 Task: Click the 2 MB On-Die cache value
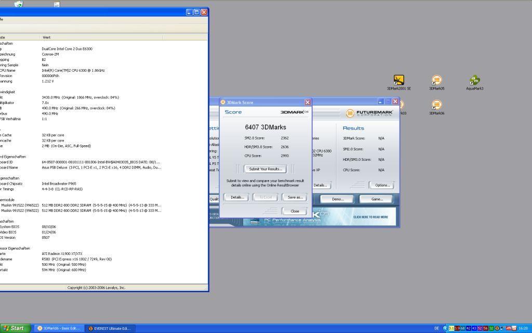(x=66, y=146)
